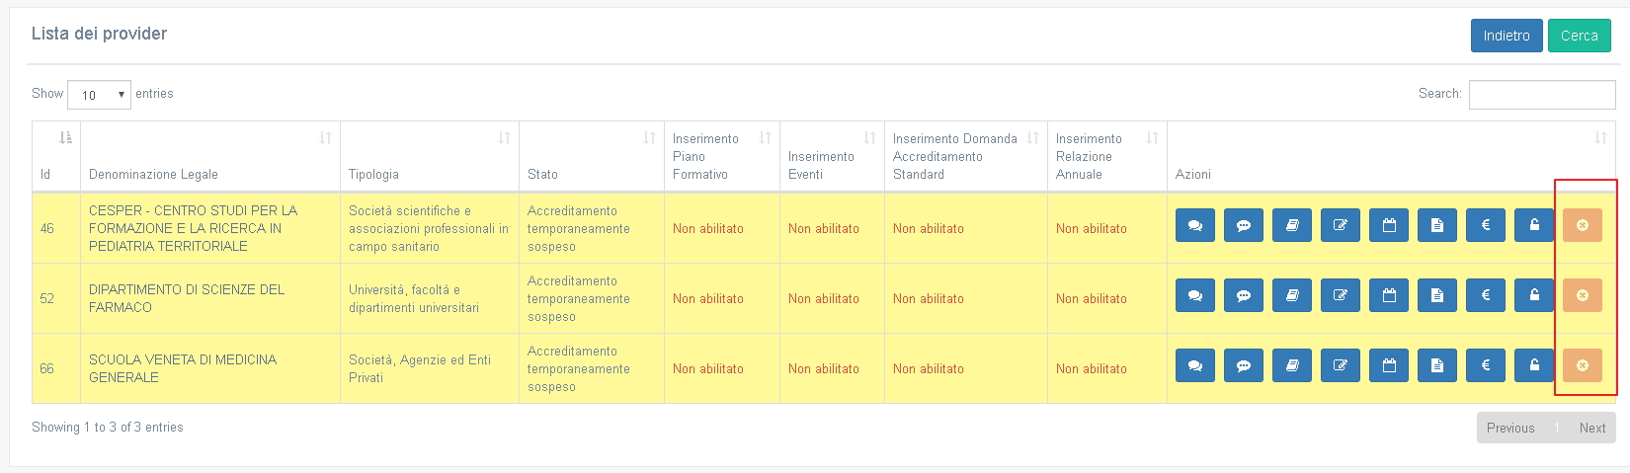Click the Indietro button

pyautogui.click(x=1507, y=36)
